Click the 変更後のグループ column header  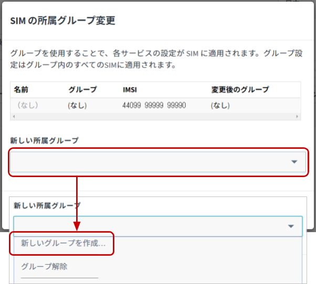tap(240, 90)
